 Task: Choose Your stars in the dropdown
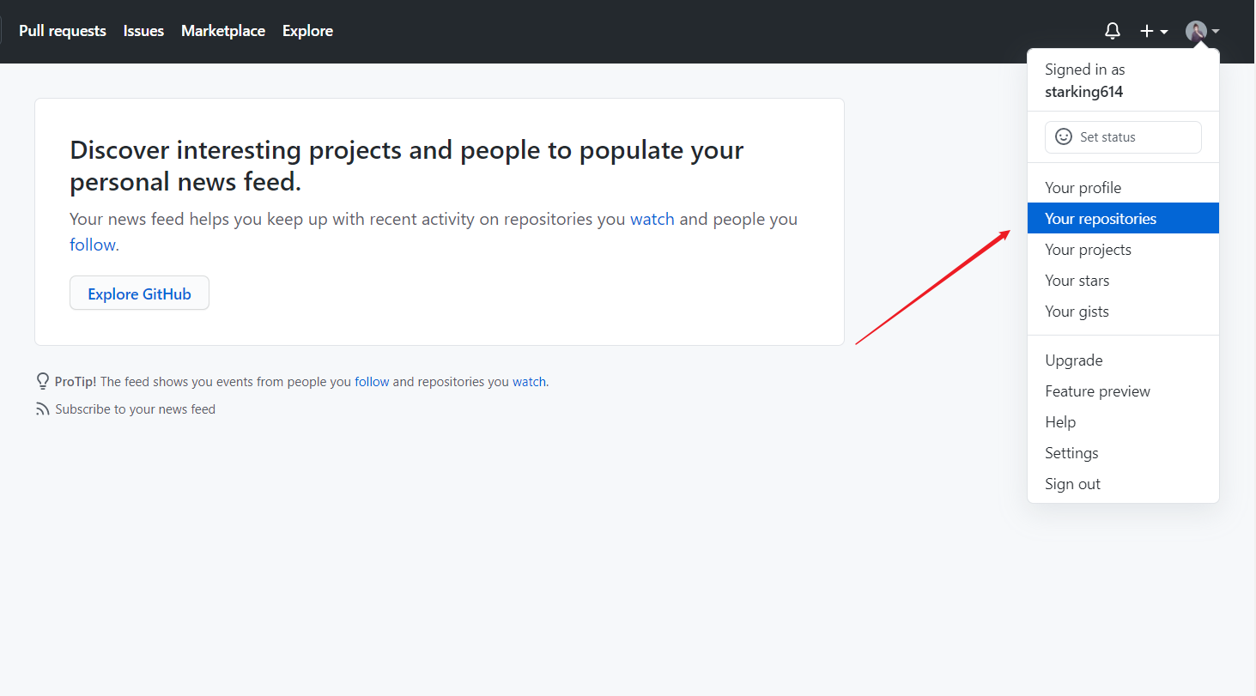(1077, 281)
